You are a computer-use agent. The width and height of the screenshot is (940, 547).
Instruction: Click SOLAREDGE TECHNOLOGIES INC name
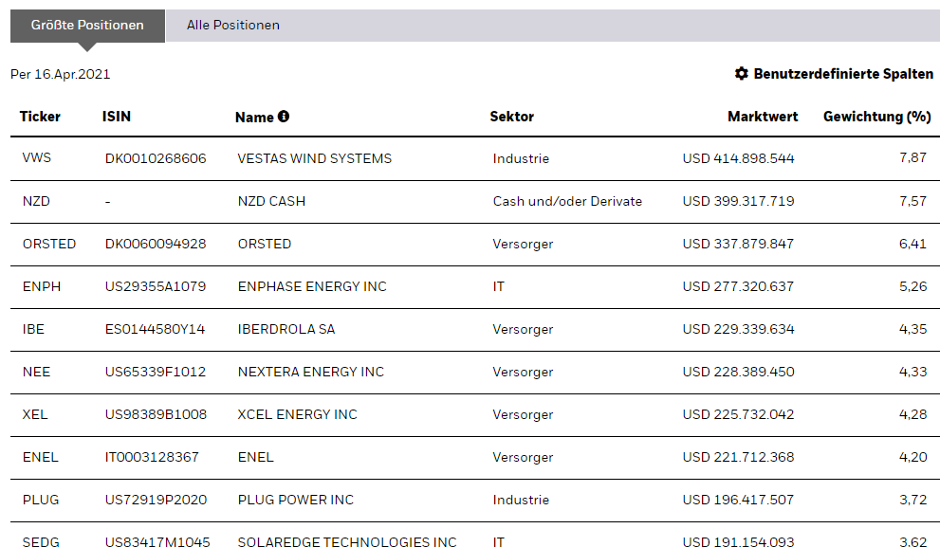[x=346, y=542]
